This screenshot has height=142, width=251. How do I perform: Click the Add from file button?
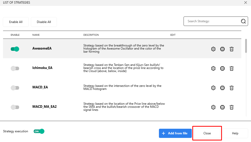175,133
